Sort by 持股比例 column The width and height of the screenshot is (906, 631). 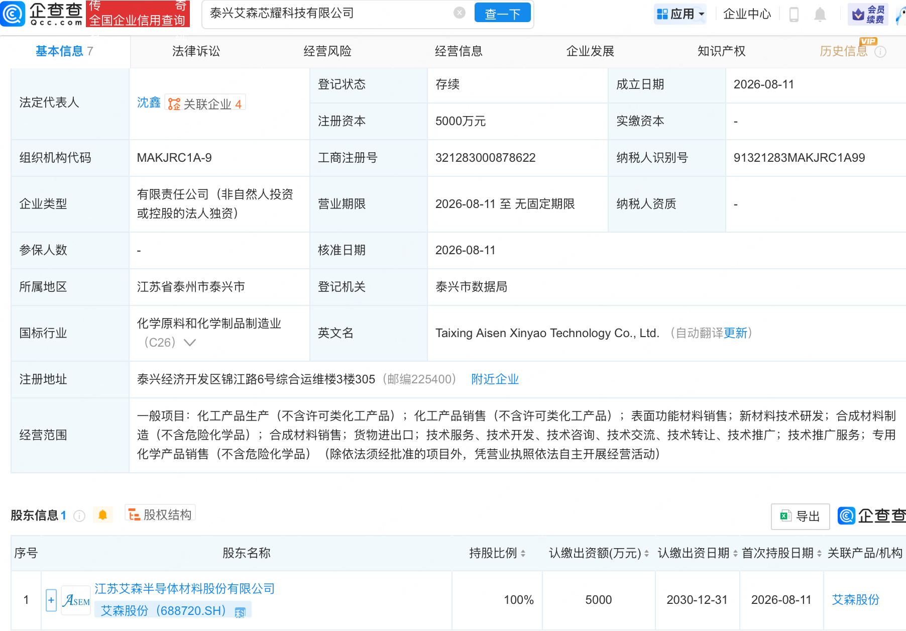click(x=523, y=554)
